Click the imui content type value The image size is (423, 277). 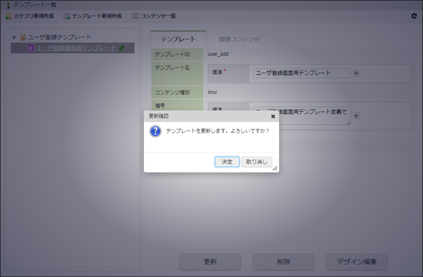point(212,92)
